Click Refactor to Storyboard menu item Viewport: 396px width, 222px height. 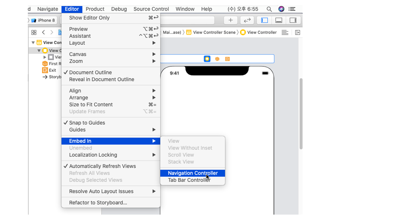point(98,203)
